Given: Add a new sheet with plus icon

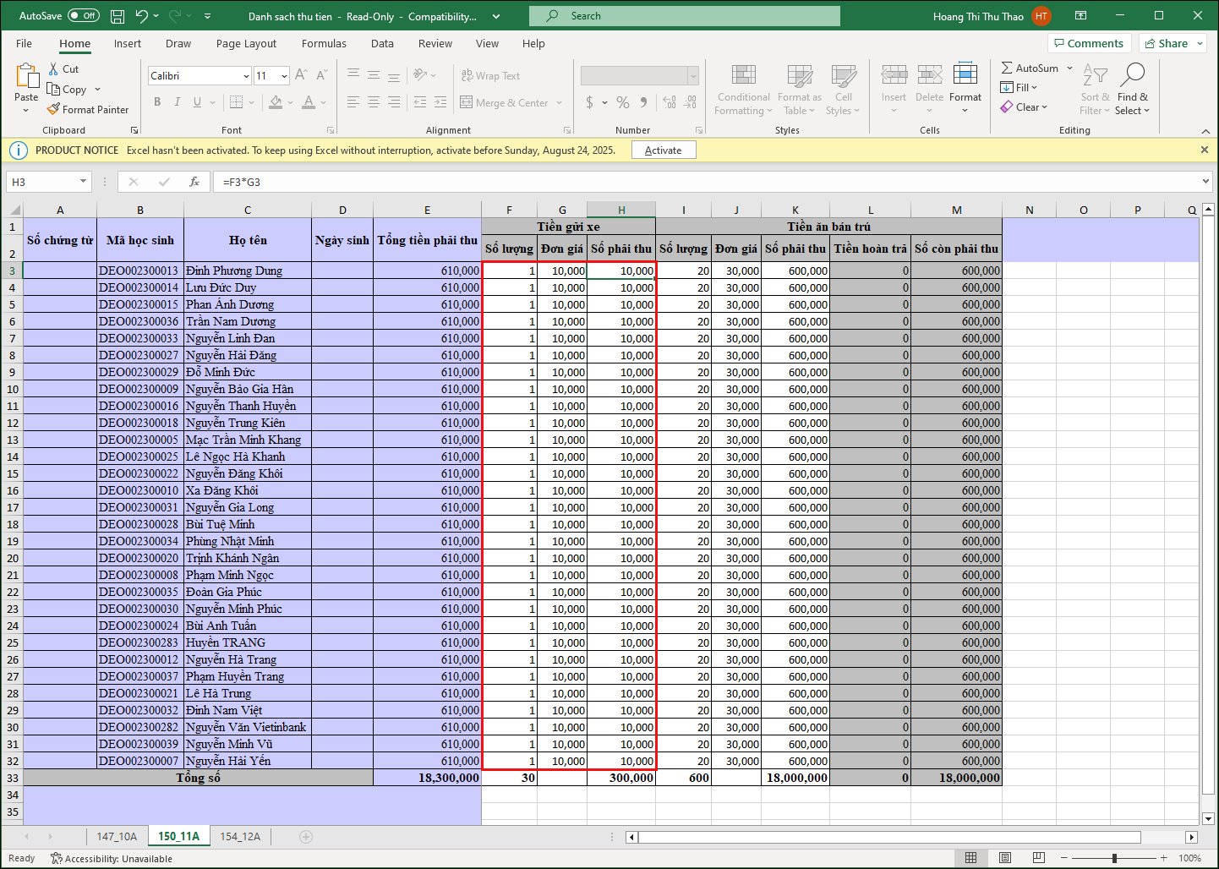Looking at the screenshot, I should 306,837.
